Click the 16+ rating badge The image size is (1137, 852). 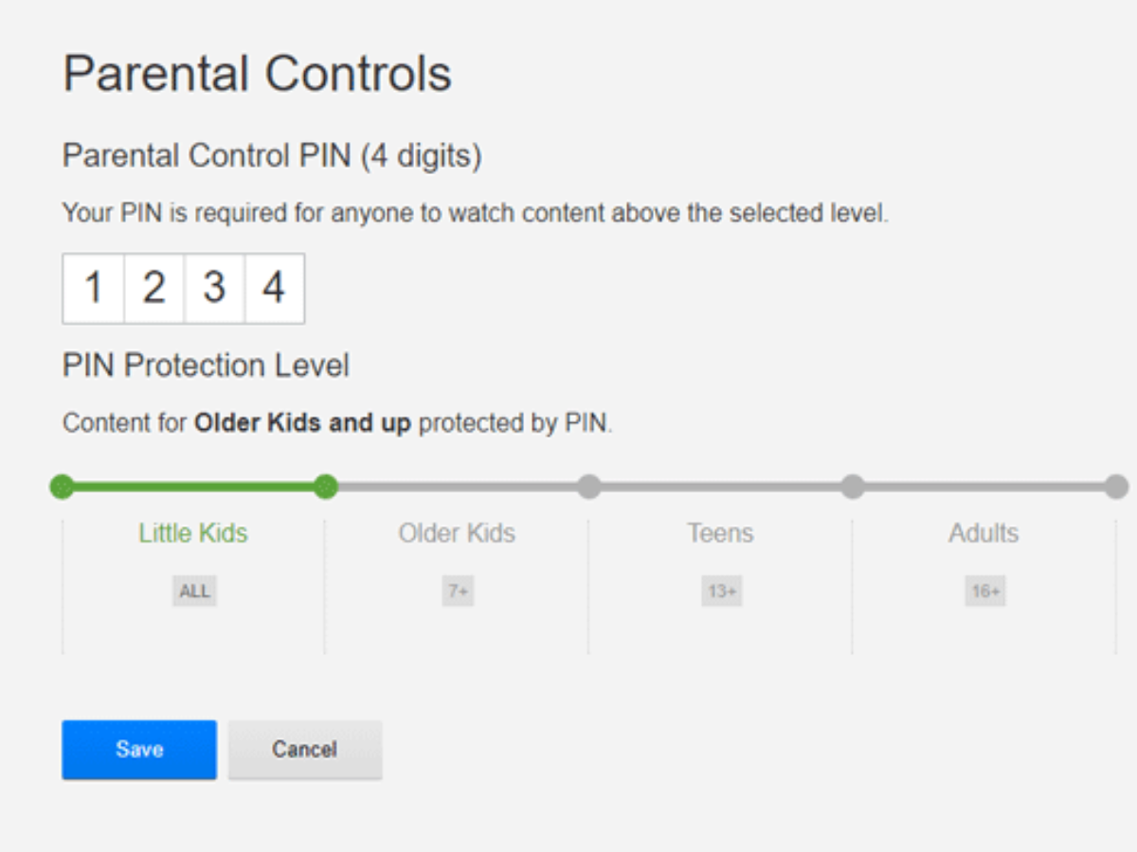pos(984,592)
